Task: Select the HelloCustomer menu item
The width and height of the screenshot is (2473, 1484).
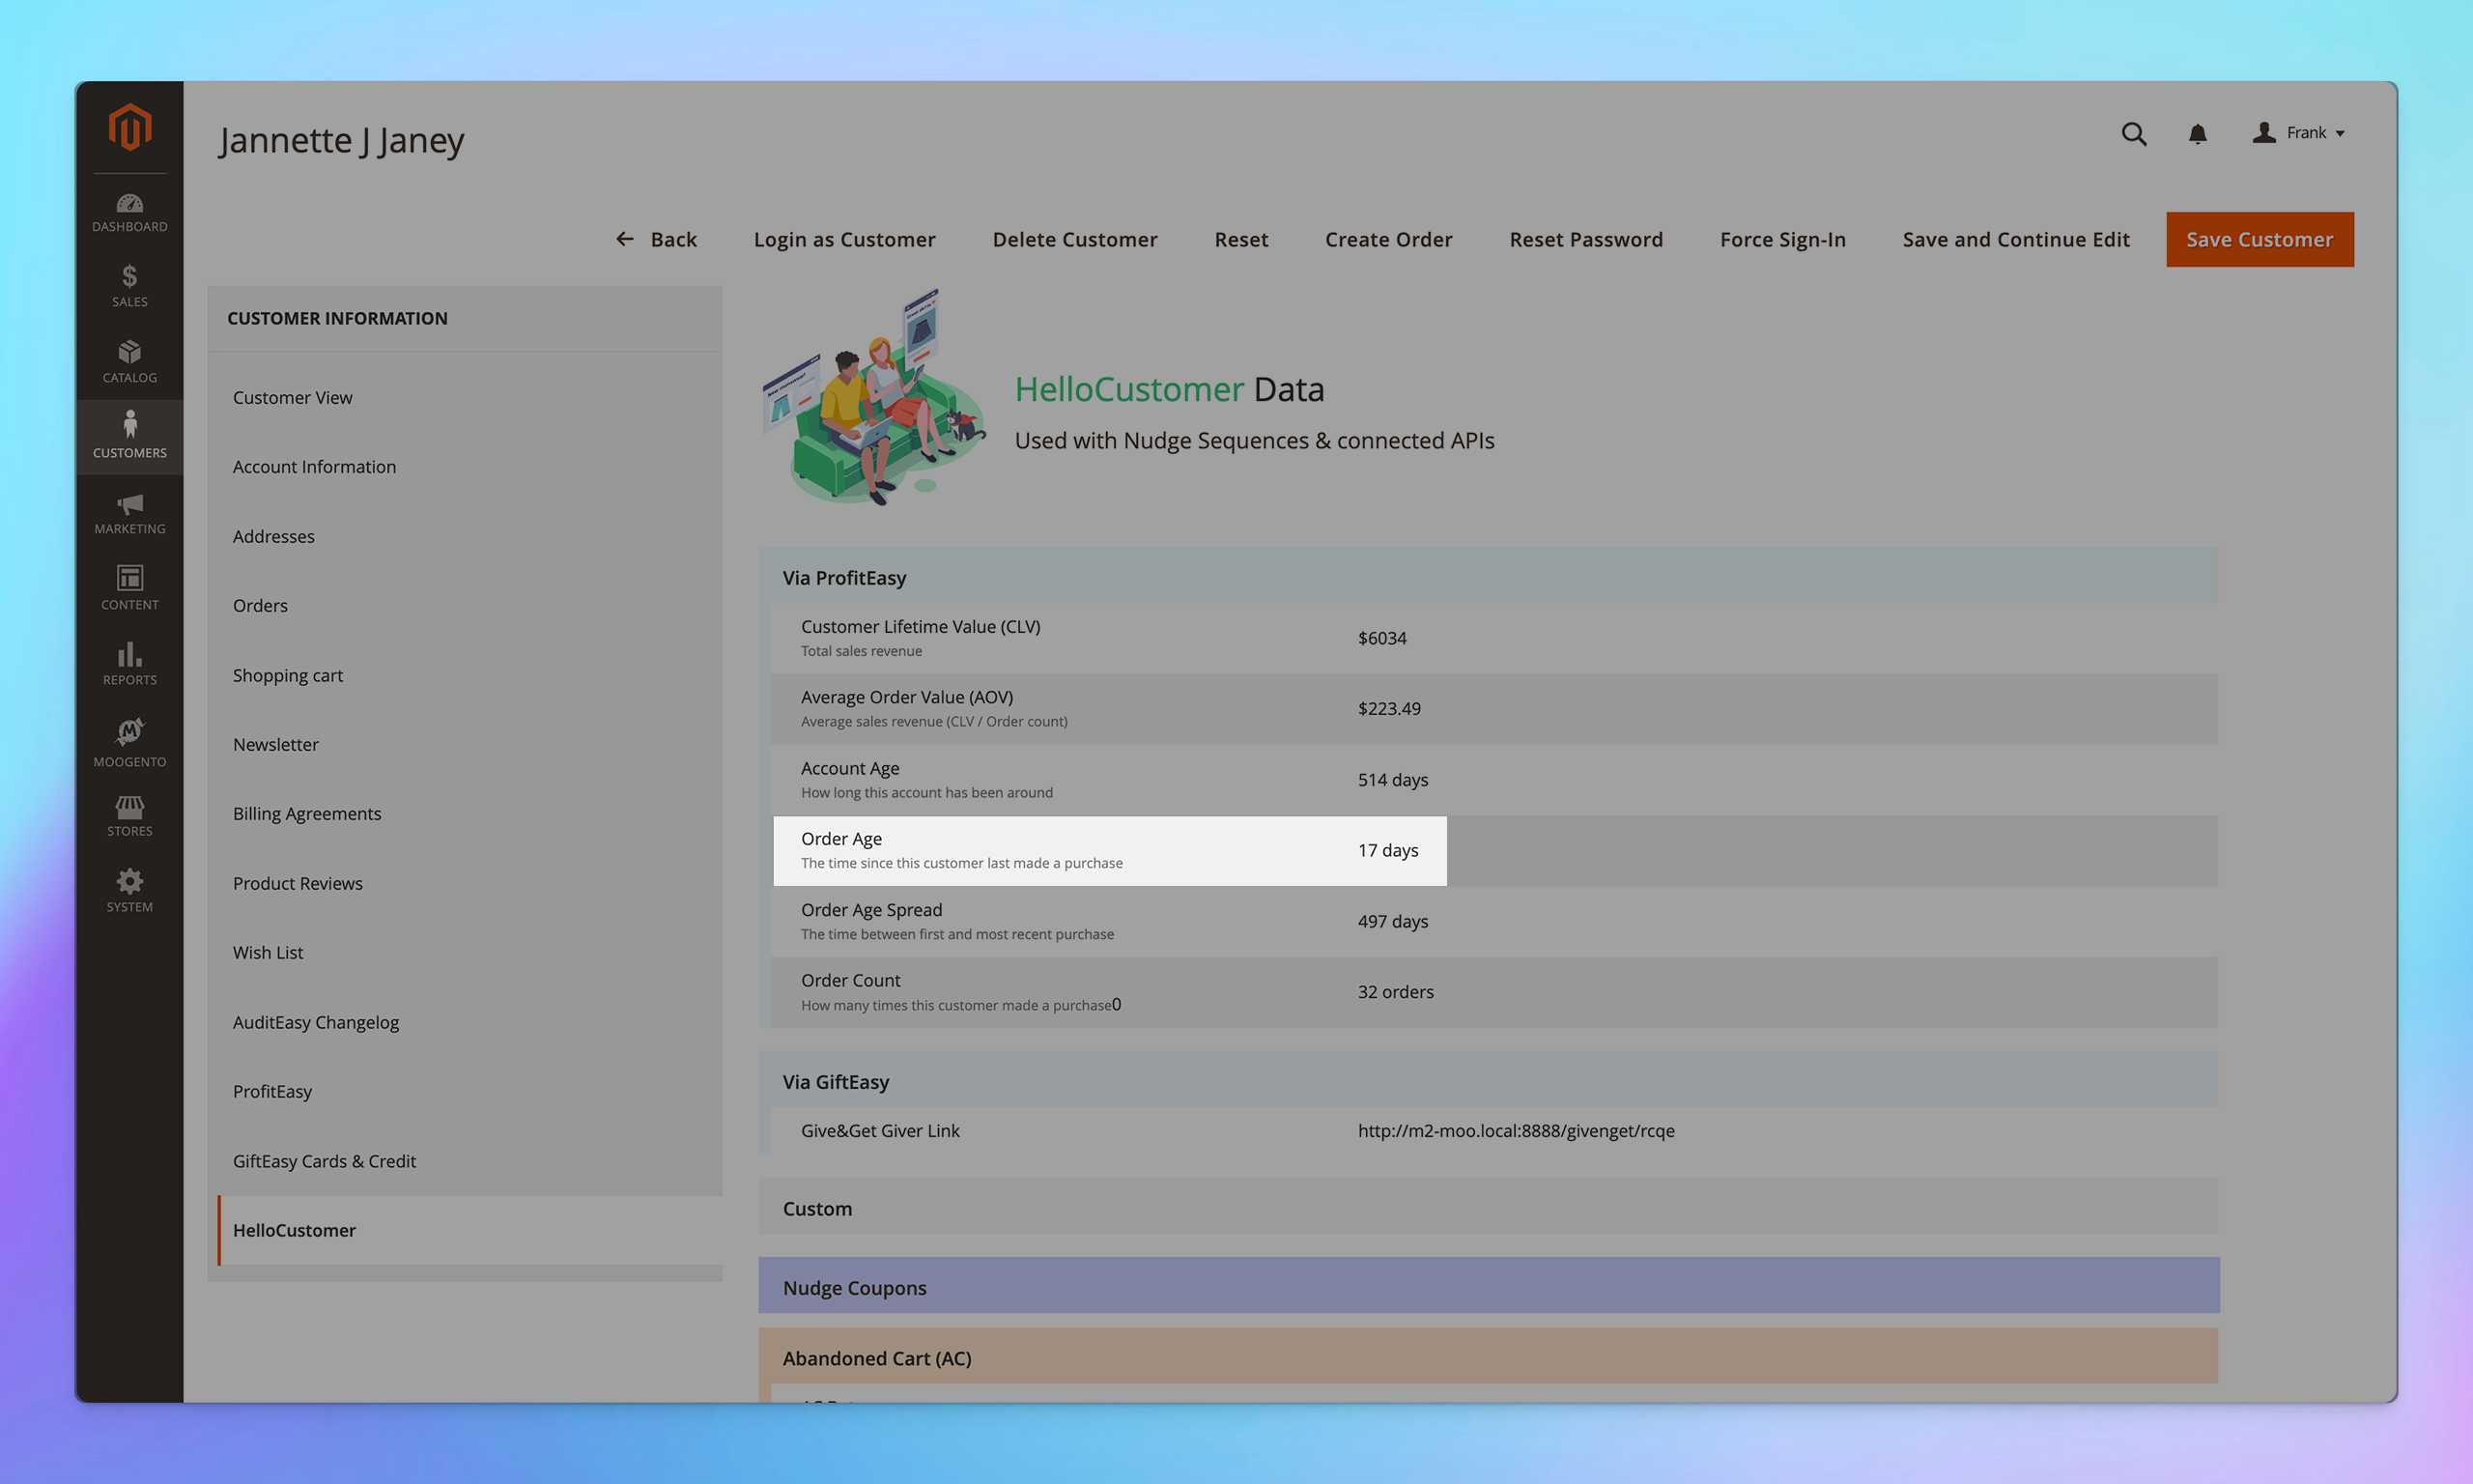Action: click(294, 1230)
